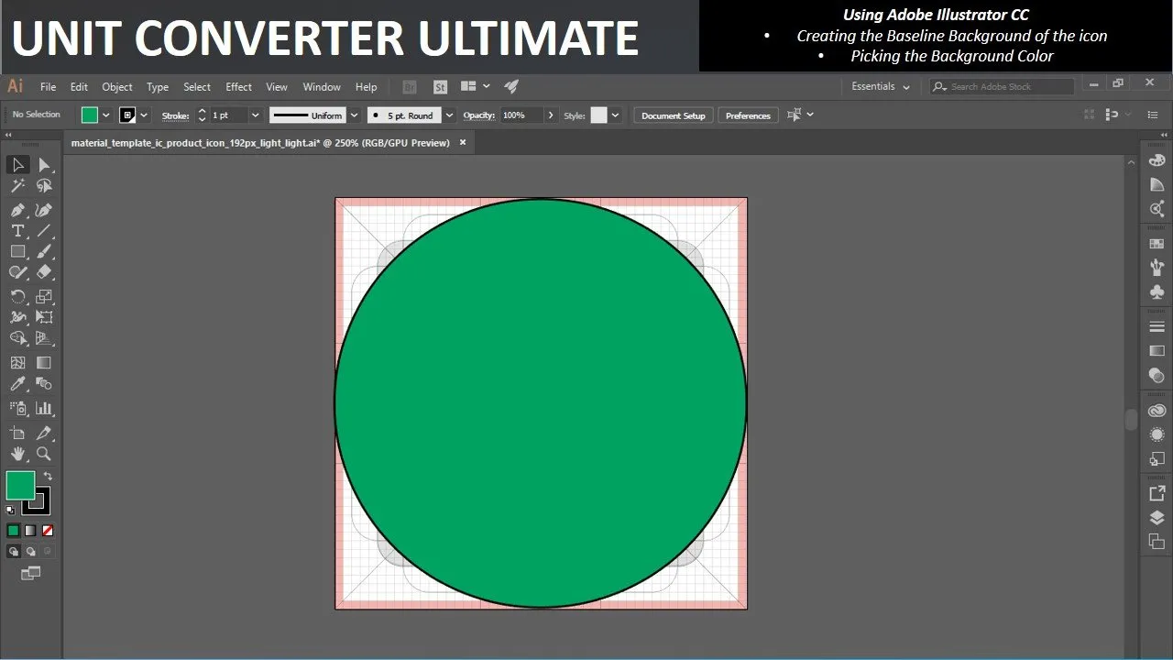
Task: Select the Magic Wand tool
Action: [x=17, y=186]
